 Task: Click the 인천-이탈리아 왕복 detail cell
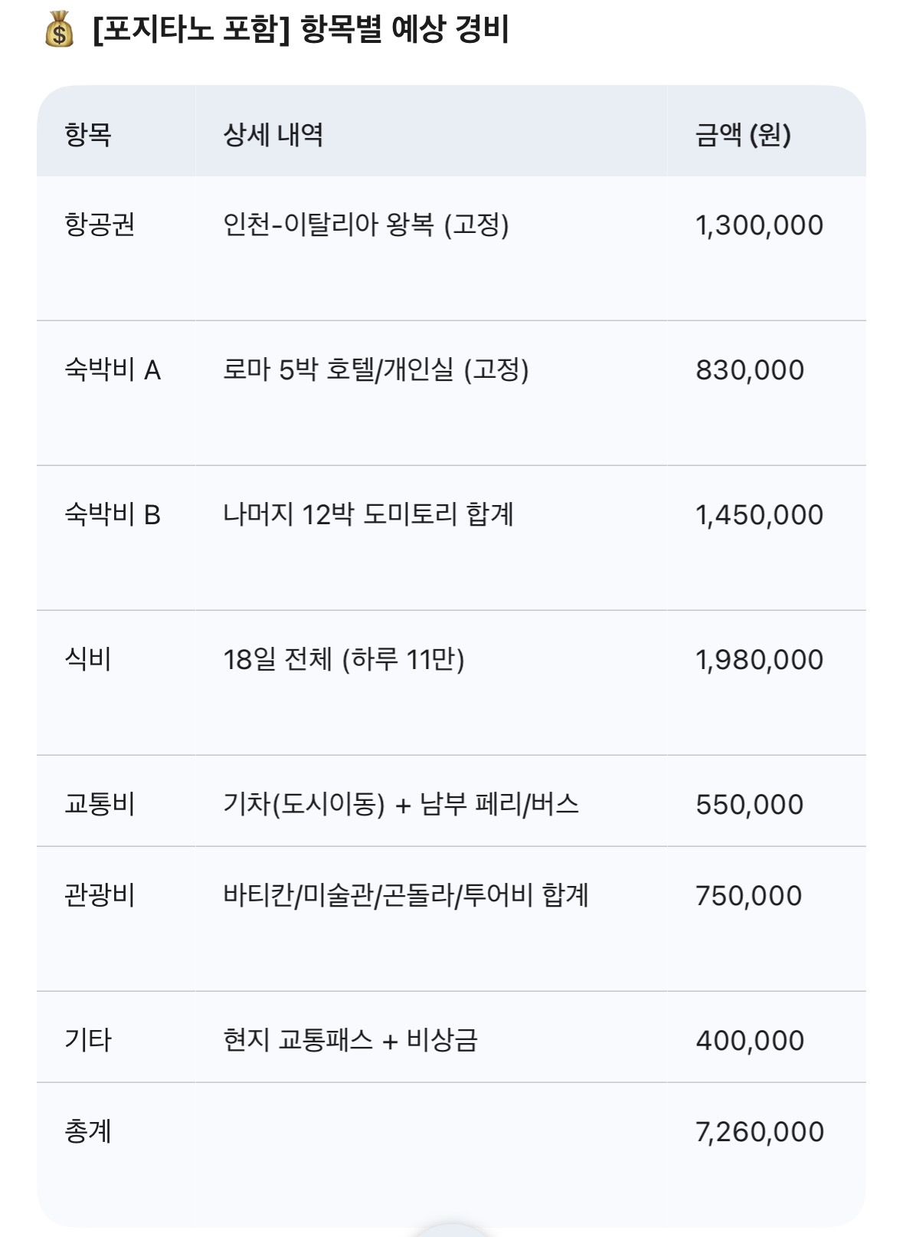pos(365,225)
